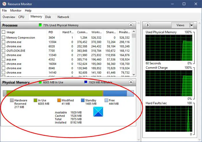Click the Resource Monitor title bar icon
This screenshot has width=202, height=142.
coord(4,4)
